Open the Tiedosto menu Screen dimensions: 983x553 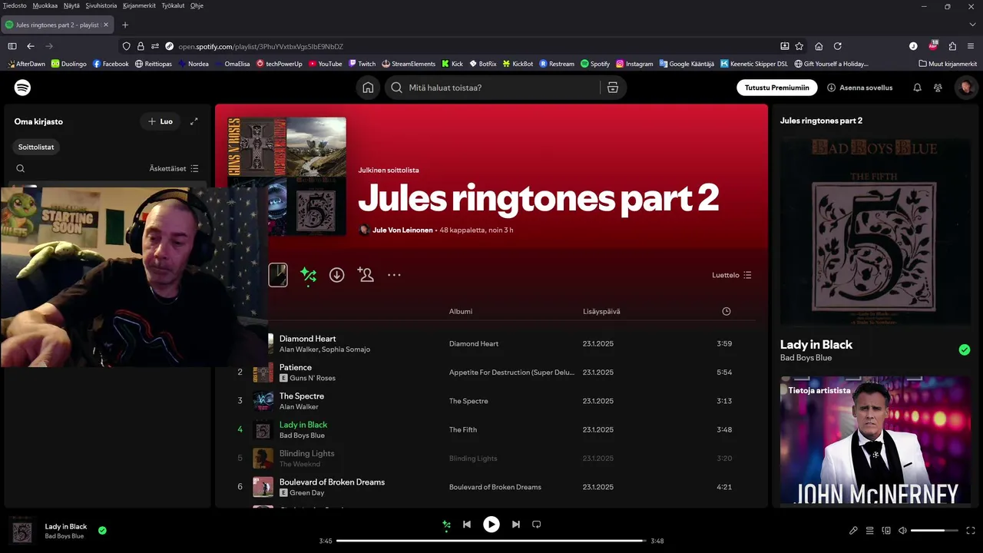coord(15,5)
